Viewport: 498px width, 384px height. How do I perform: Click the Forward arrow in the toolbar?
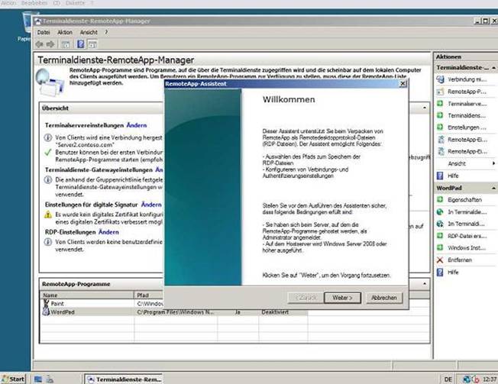50,44
